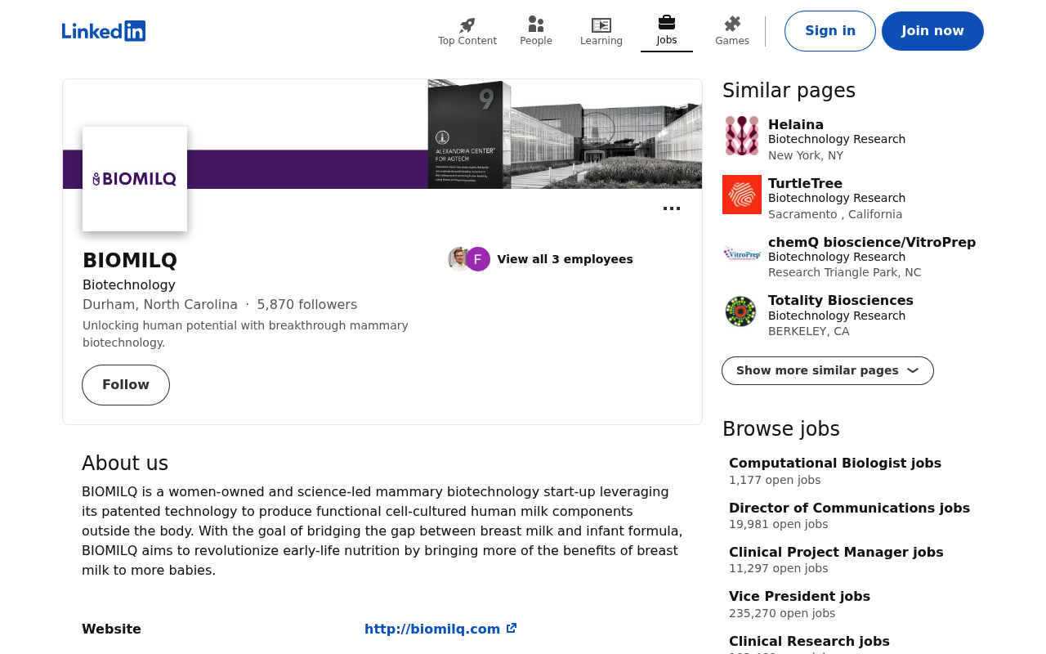Click '235,270 open jobs' text
This screenshot has width=1046, height=654.
782,614
